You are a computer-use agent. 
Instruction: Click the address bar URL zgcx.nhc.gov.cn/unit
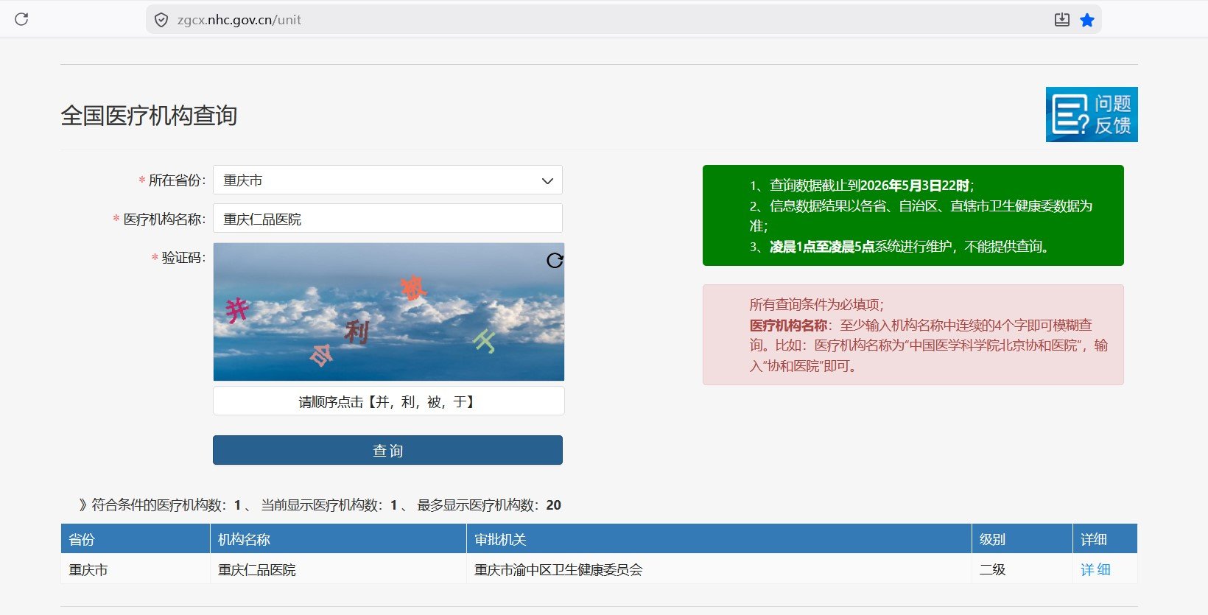pyautogui.click(x=239, y=20)
